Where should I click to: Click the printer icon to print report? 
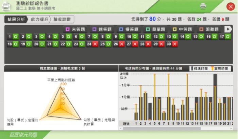pyautogui.click(x=203, y=6)
